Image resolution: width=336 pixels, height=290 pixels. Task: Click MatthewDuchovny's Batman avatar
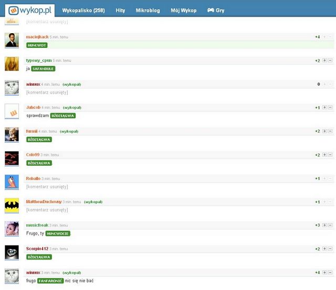pos(12,205)
